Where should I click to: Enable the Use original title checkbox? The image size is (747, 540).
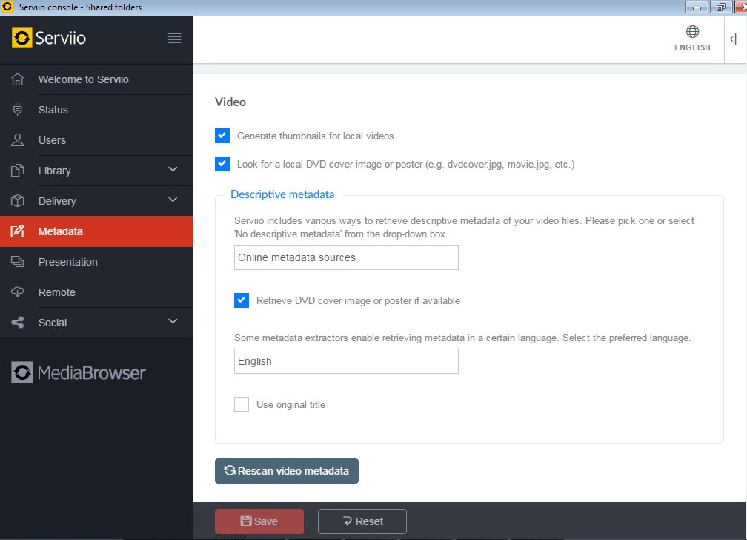click(x=242, y=404)
